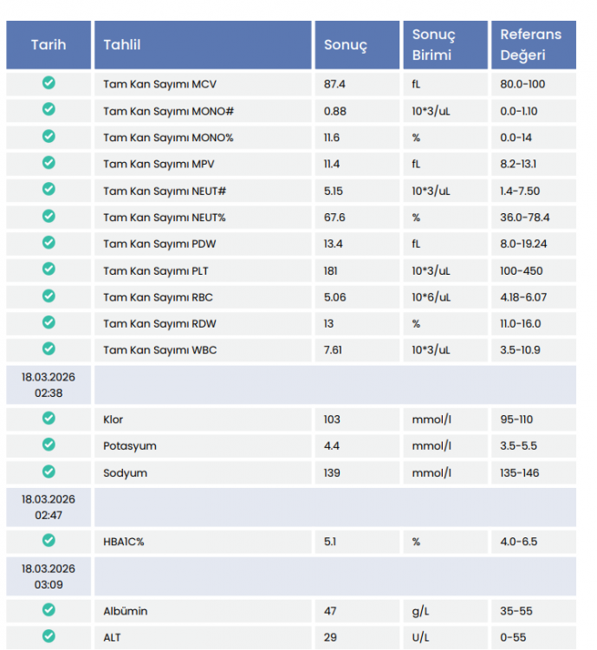597x650 pixels.
Task: Click the Referans Değeri column header
Action: coord(530,45)
